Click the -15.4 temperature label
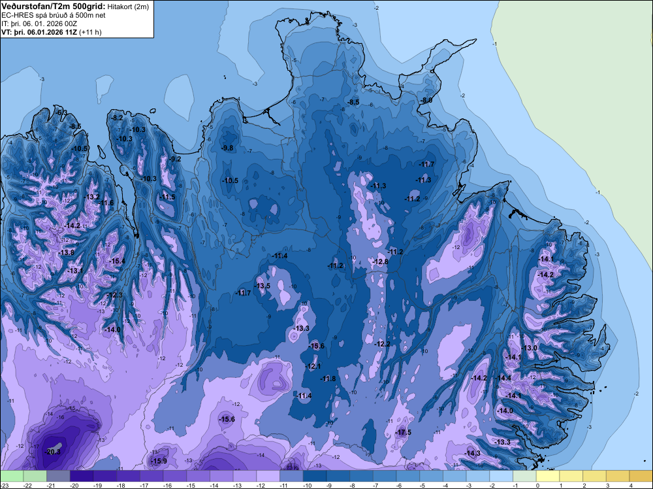Image resolution: width=653 pixels, height=489 pixels. pyautogui.click(x=117, y=261)
